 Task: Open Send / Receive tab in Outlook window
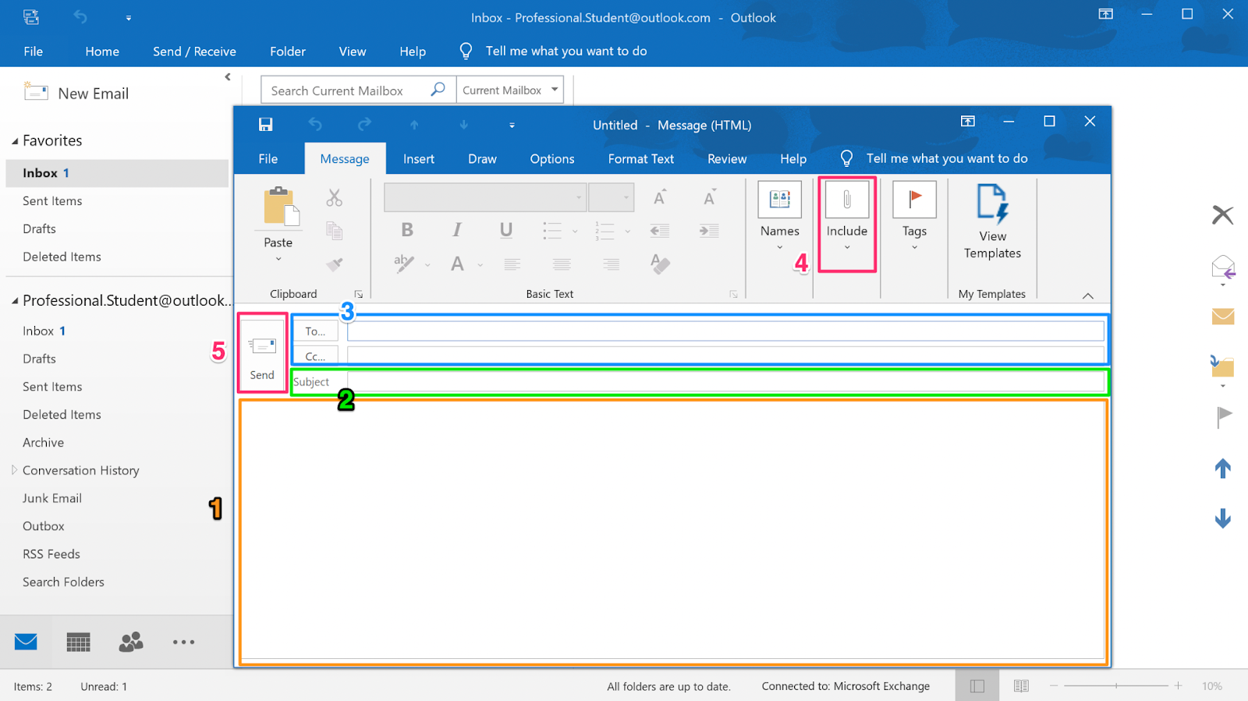(194, 51)
